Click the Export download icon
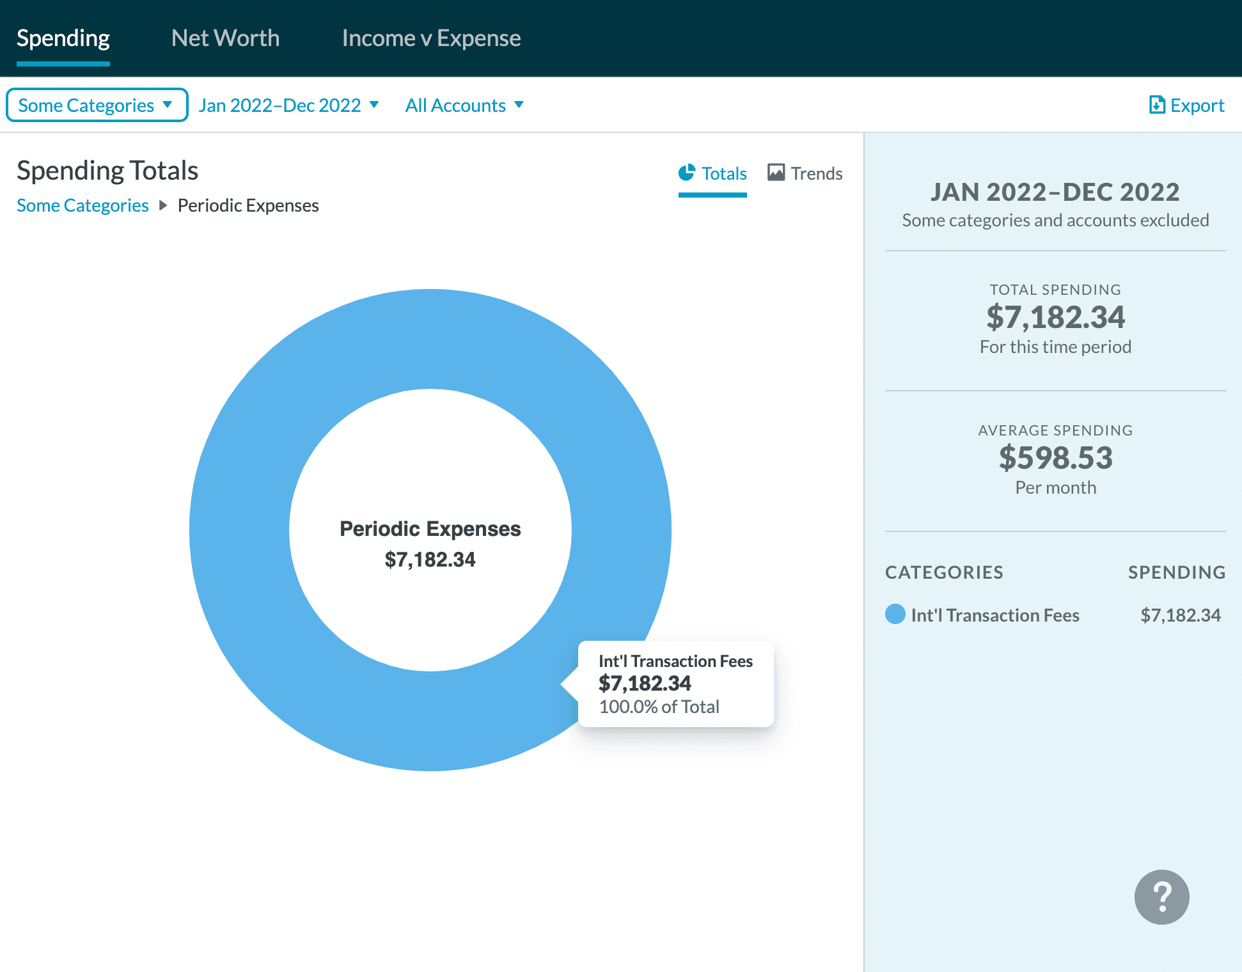This screenshot has width=1242, height=972. pos(1157,105)
